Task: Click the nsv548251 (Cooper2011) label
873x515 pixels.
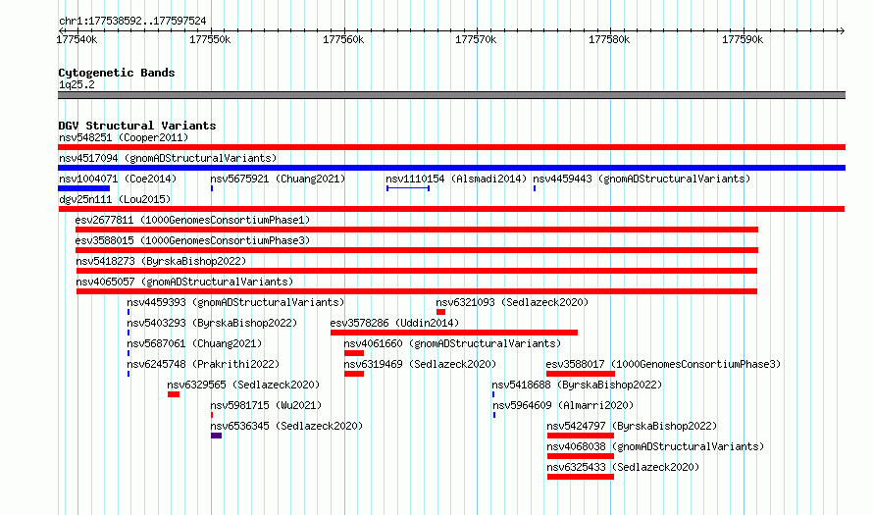Action: (x=124, y=137)
